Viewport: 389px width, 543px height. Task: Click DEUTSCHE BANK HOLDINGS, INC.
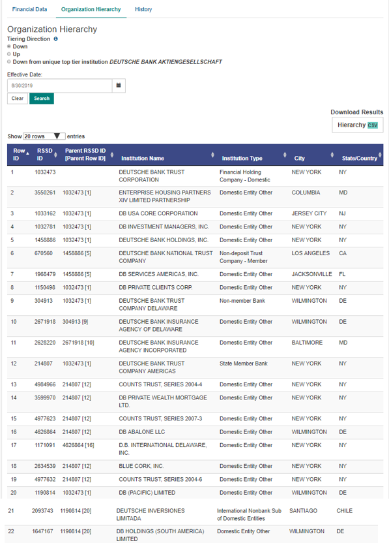click(x=163, y=240)
